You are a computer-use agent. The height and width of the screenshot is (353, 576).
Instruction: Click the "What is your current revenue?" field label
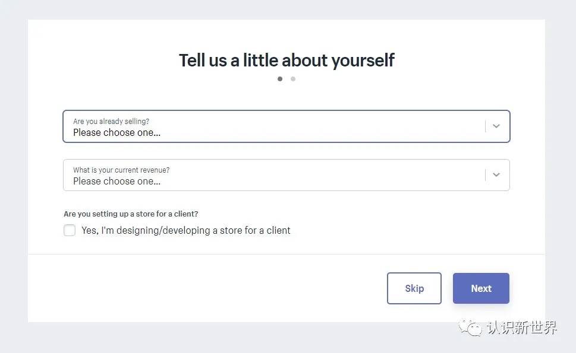point(121,170)
